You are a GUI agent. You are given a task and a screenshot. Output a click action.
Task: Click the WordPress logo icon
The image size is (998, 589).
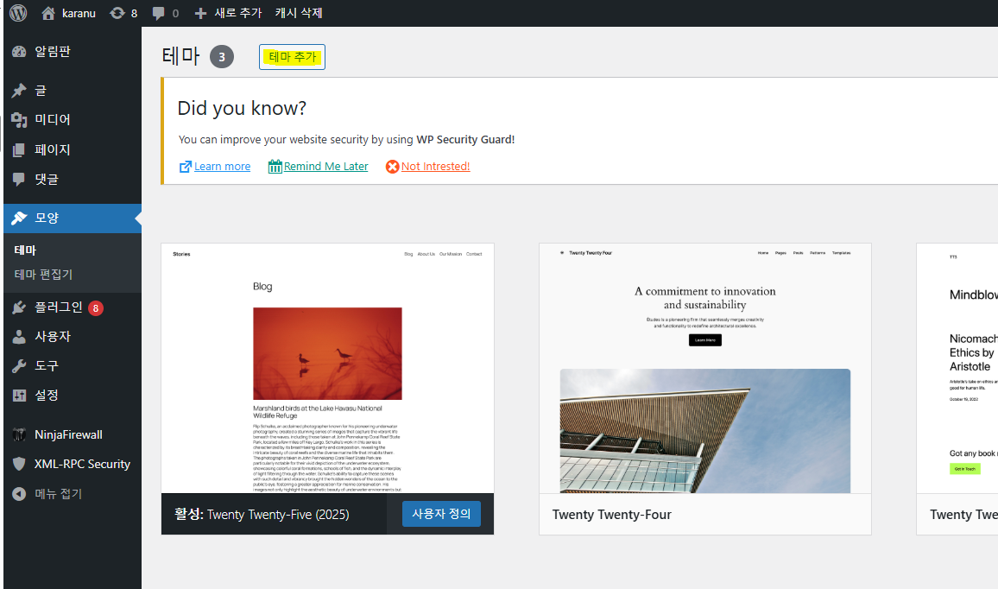point(18,13)
